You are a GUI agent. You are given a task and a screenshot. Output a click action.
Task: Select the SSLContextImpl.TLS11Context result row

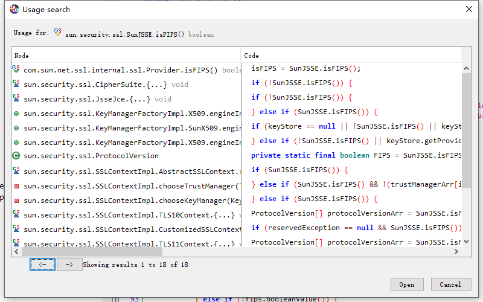127,243
